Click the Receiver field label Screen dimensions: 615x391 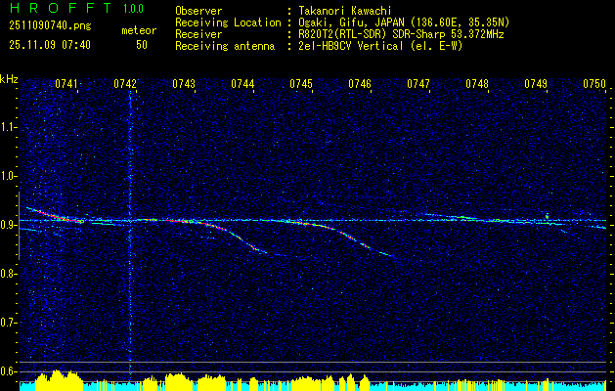198,34
